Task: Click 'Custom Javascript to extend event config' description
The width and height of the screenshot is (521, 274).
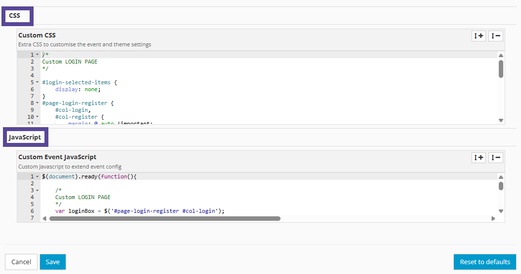Action: 70,167
